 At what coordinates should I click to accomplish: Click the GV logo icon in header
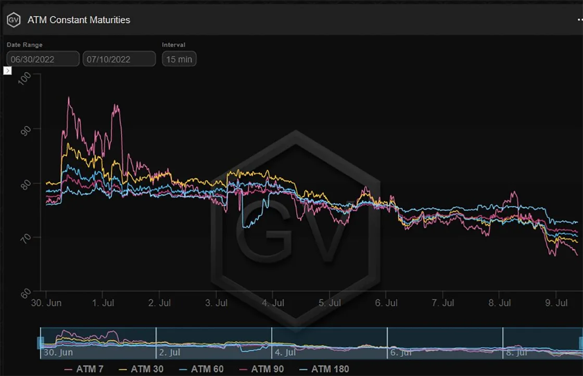[x=14, y=20]
